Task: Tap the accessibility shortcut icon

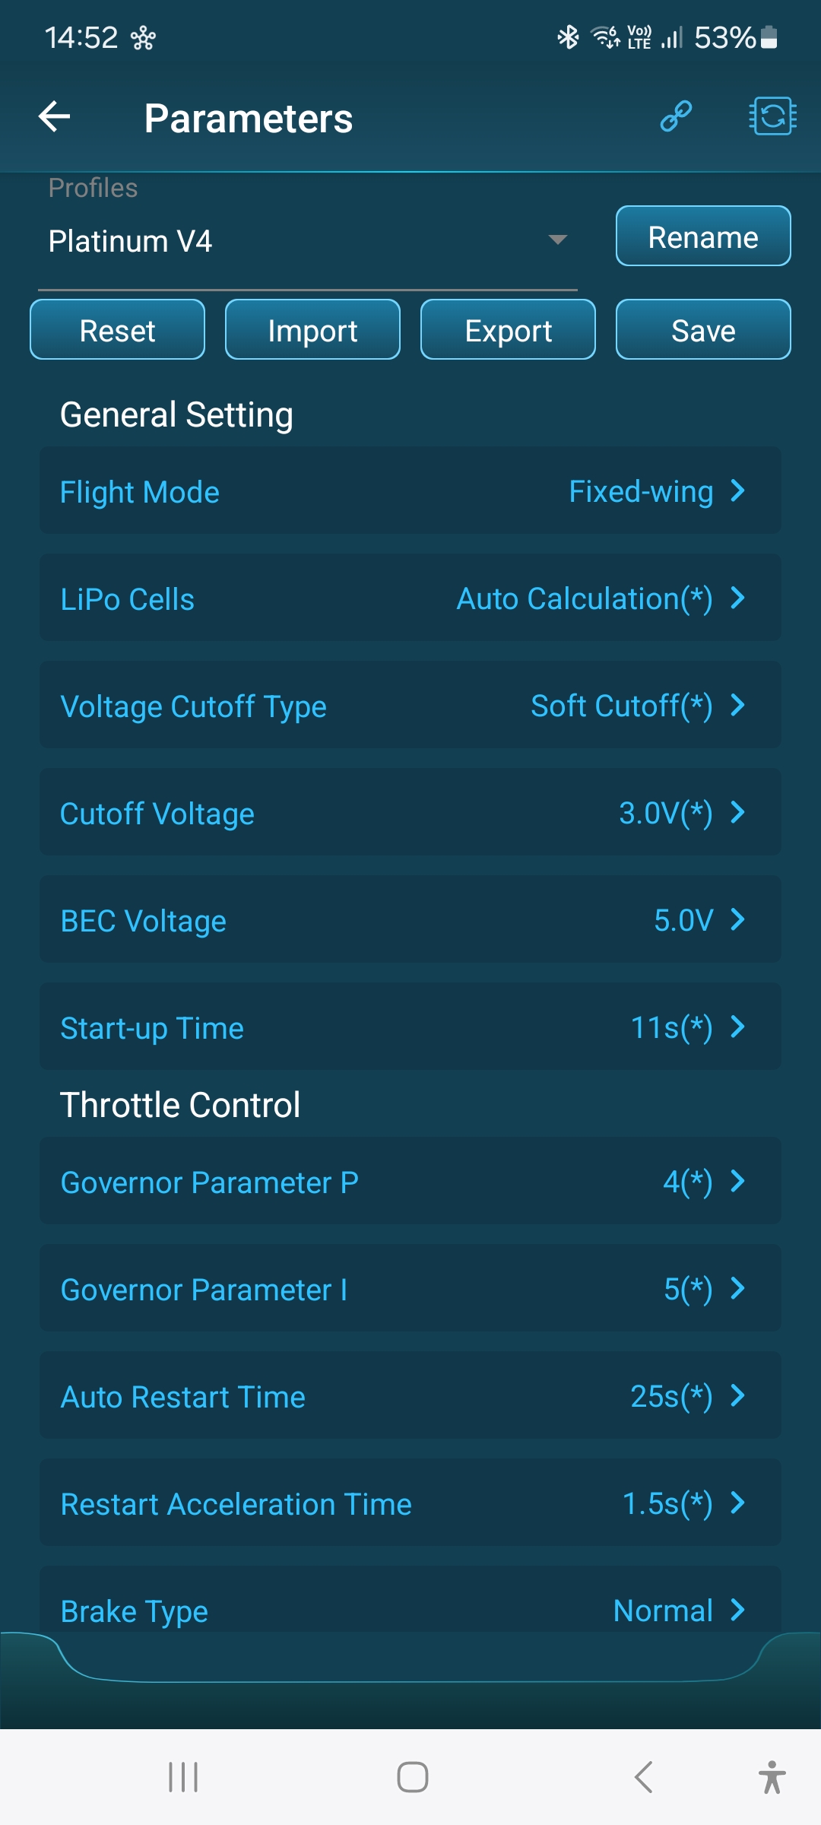Action: (772, 1777)
